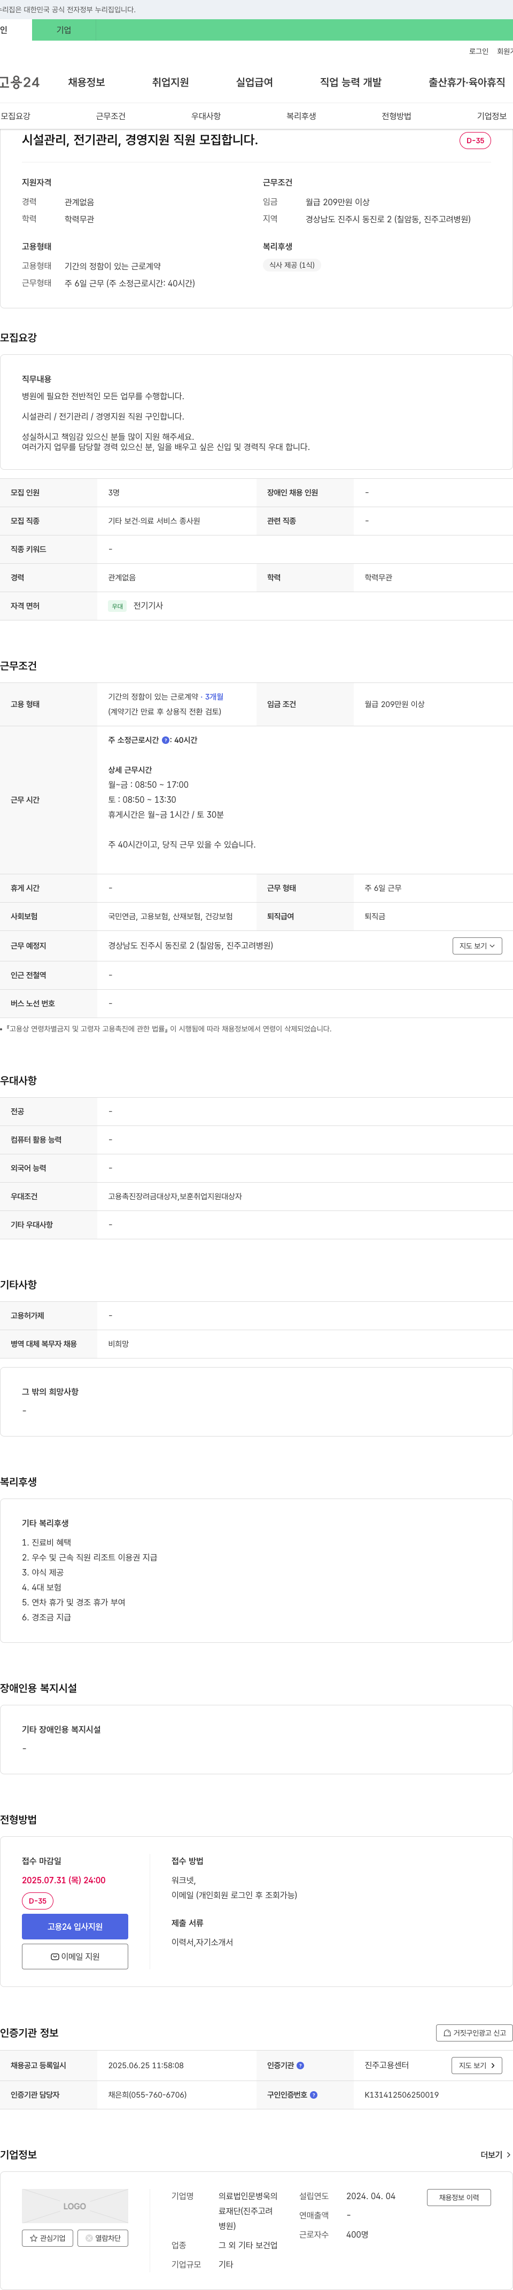513x2290 pixels.
Task: Add the company to 관심기업
Action: pos(47,2239)
